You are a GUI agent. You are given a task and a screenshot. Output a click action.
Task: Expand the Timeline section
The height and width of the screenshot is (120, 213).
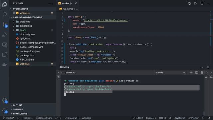click(11, 109)
